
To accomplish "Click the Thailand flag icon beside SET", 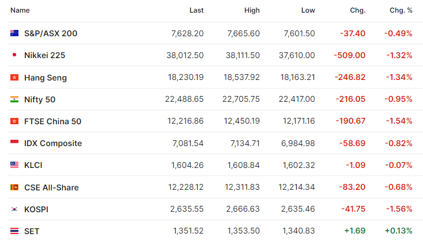I will [14, 231].
